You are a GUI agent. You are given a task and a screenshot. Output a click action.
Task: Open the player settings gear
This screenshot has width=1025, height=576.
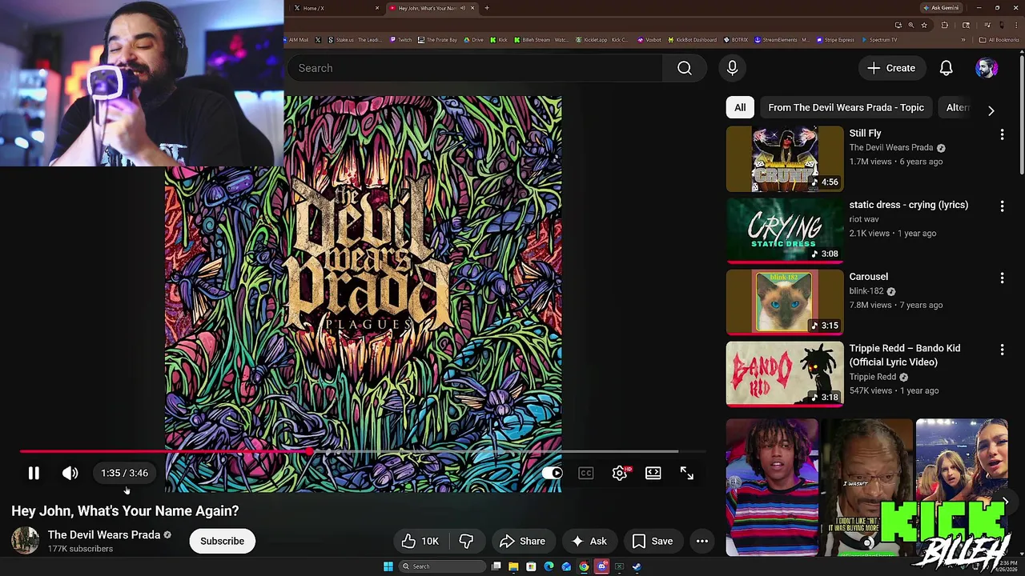click(x=620, y=474)
